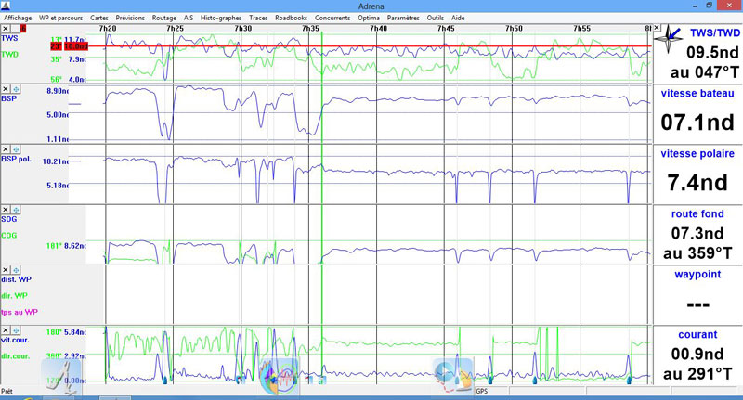This screenshot has height=400, width=743.
Task: Close the dist. WP graph row
Action: (x=6, y=270)
